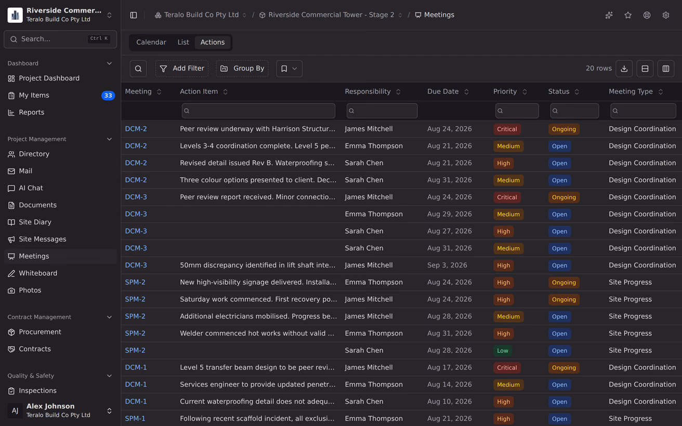This screenshot has height=426, width=682.
Task: Click the Priority column filter field
Action: pos(517,111)
